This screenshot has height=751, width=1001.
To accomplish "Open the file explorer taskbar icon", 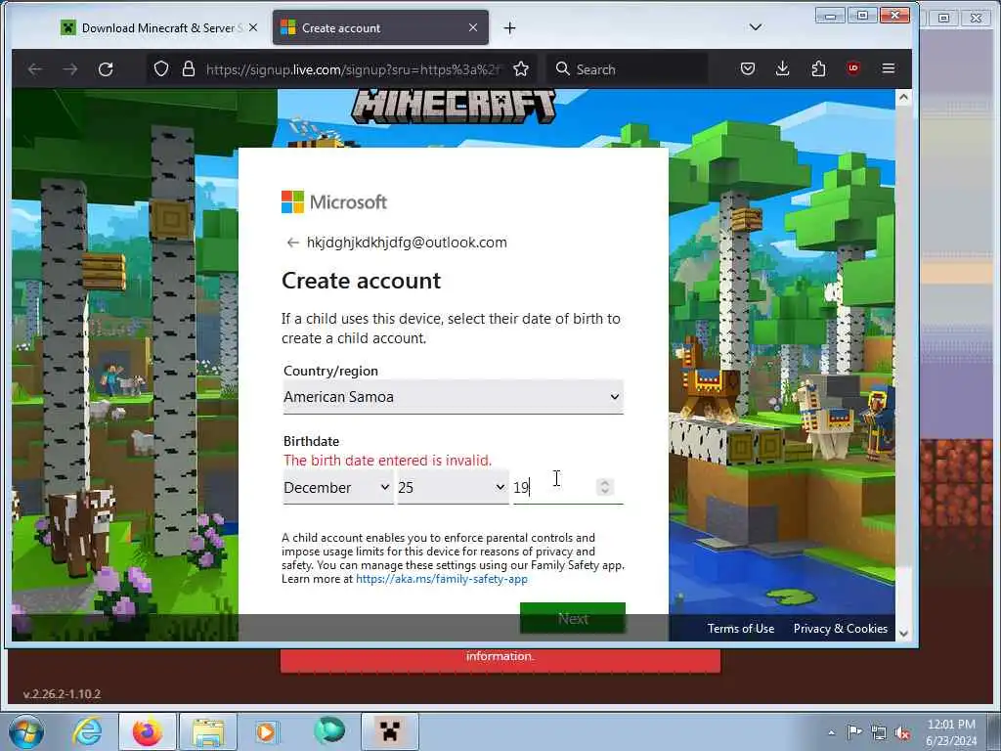I will point(208,731).
